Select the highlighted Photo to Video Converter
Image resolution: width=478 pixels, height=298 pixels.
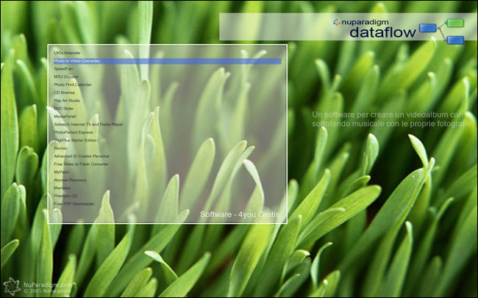[x=77, y=61]
